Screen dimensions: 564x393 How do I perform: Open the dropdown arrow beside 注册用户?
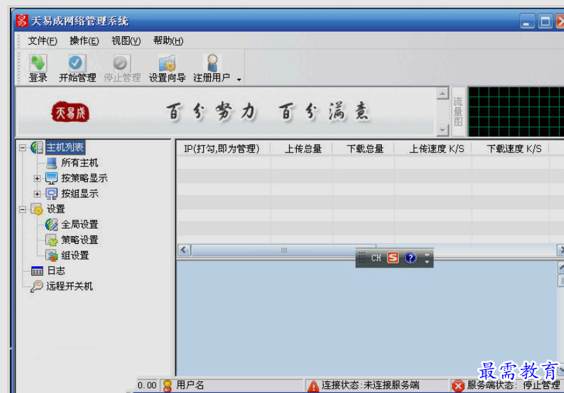coord(239,79)
